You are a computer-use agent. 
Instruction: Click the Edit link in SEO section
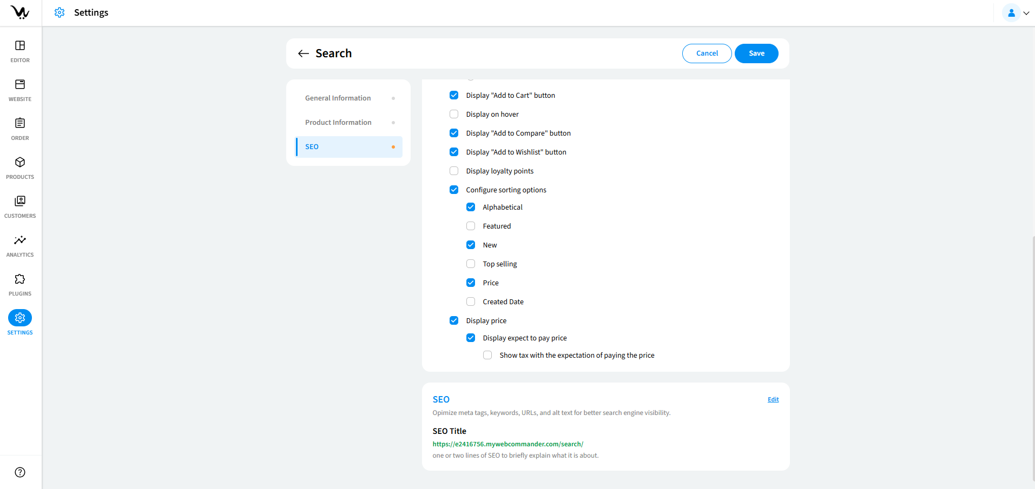(773, 400)
